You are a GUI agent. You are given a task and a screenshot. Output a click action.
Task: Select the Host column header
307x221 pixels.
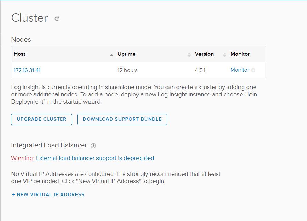coord(20,54)
